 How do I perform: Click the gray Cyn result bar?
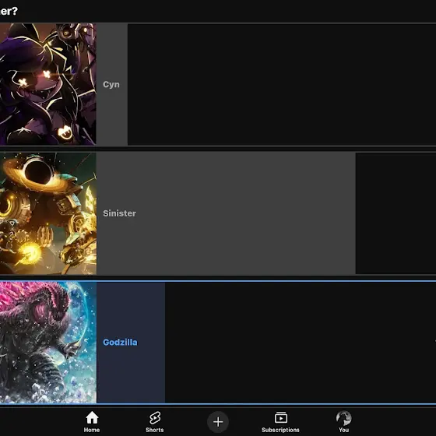(112, 84)
